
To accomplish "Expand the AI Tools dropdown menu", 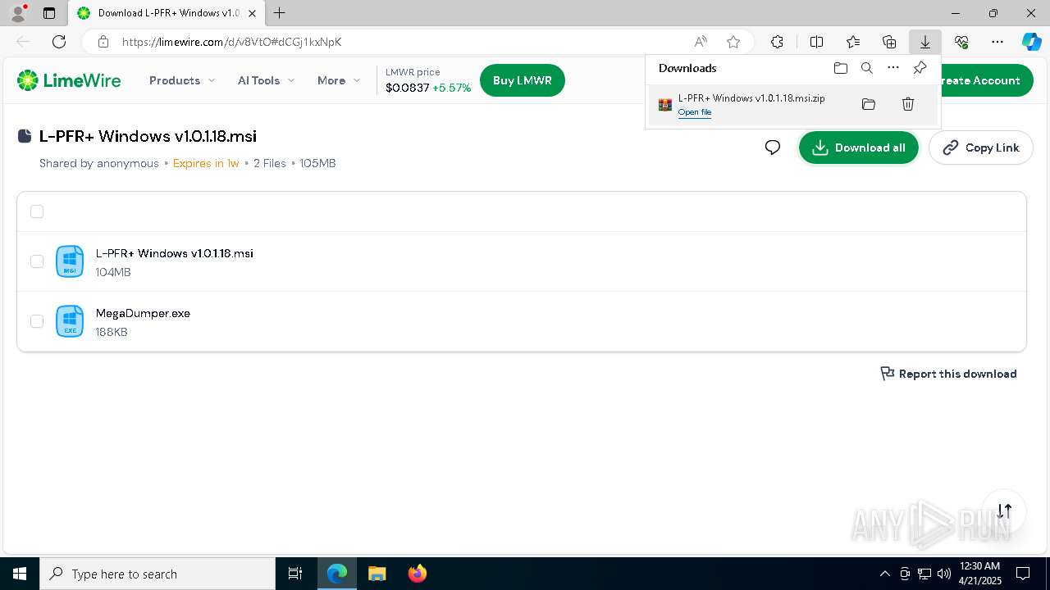I will tap(266, 80).
